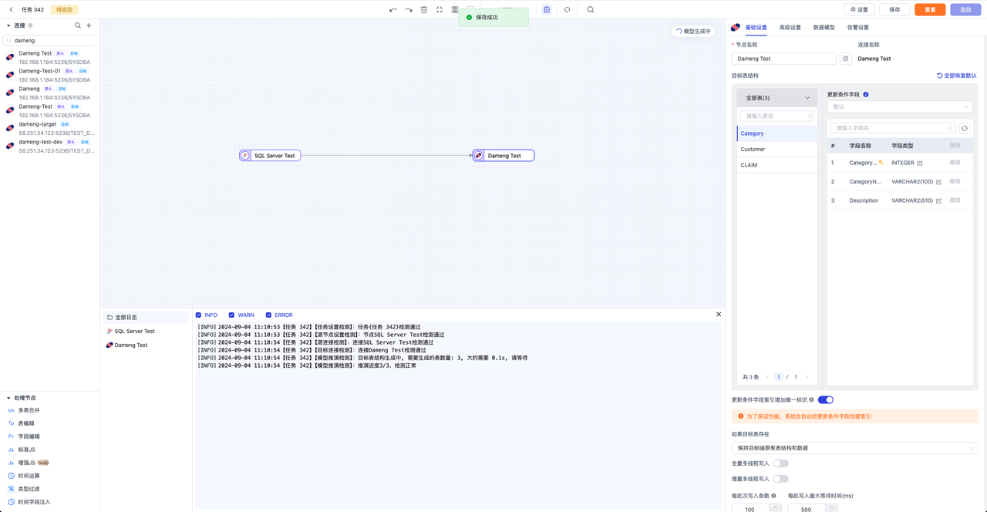Switch to the 高级设置 tab
This screenshot has width=987, height=512.
tap(790, 28)
